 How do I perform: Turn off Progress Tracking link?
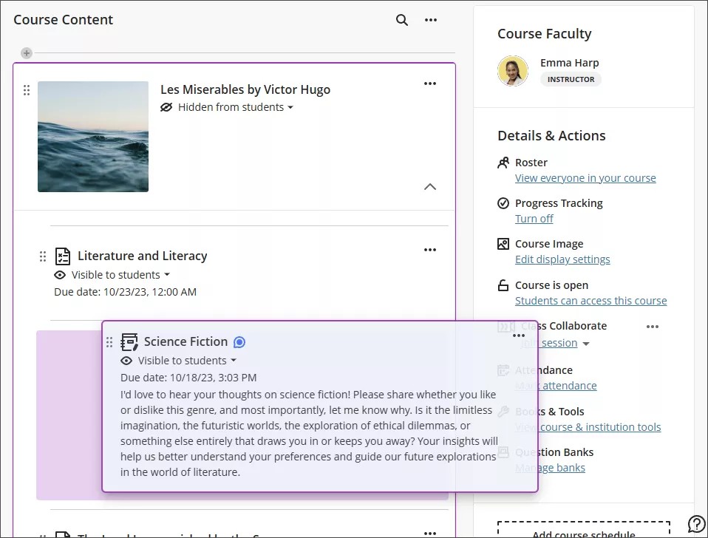coord(534,219)
